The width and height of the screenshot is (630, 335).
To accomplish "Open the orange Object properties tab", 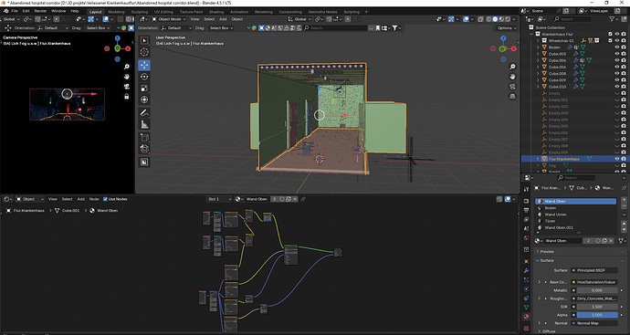I will 526,261.
